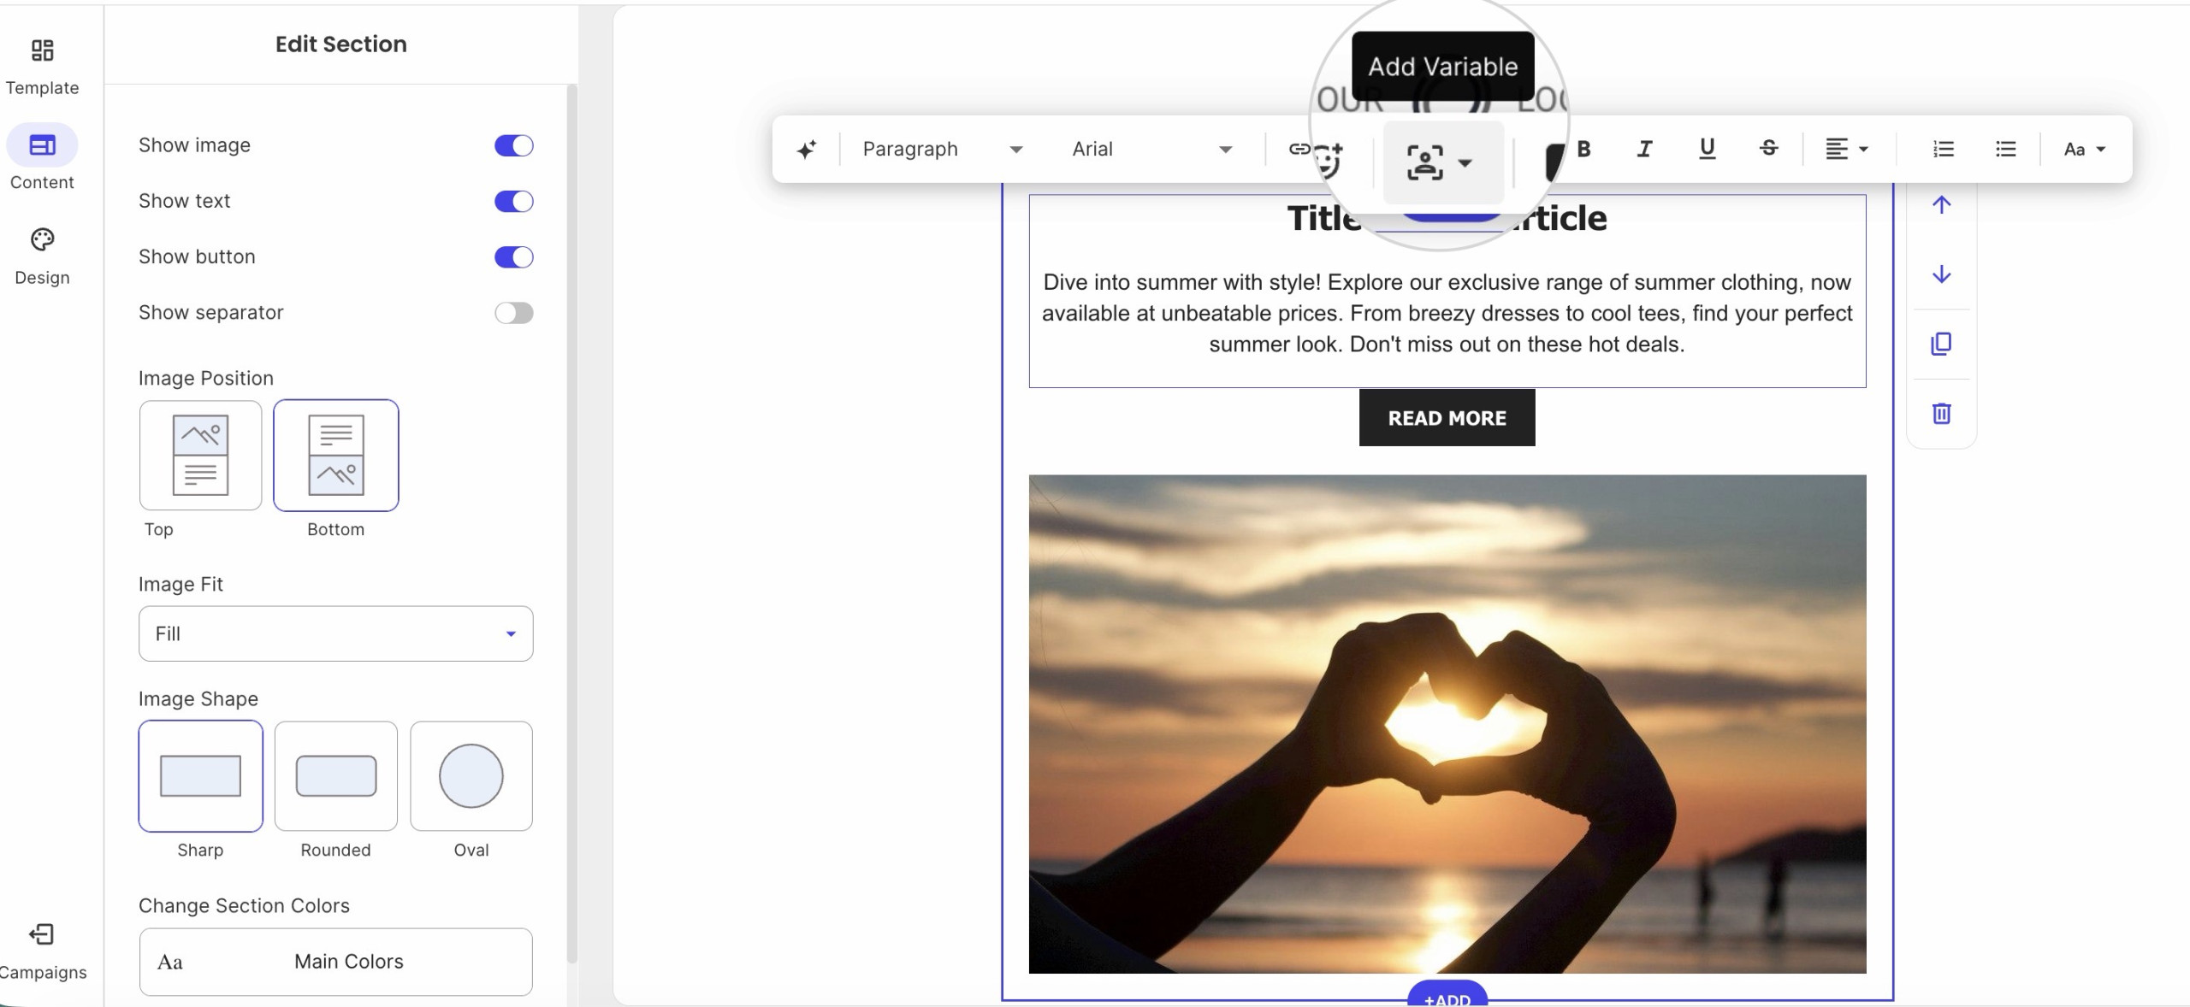
Task: Click the insert link icon
Action: click(1299, 150)
